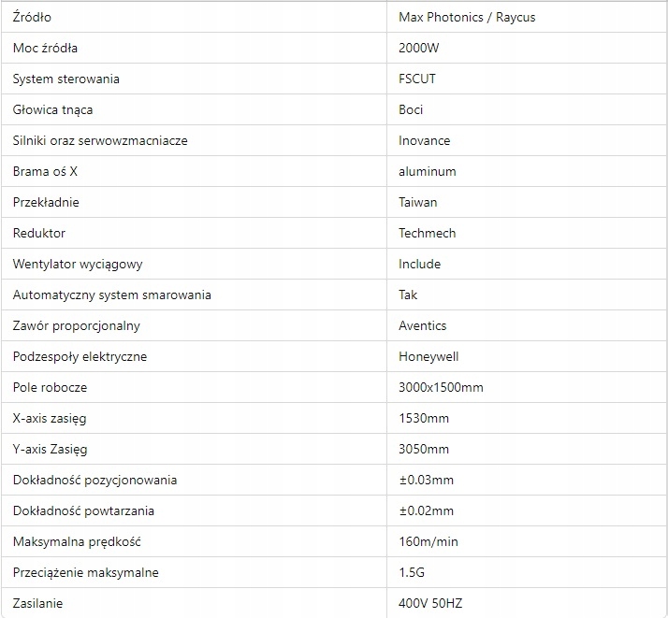Select the Boci cutting head value
668x618 pixels.
click(x=411, y=109)
